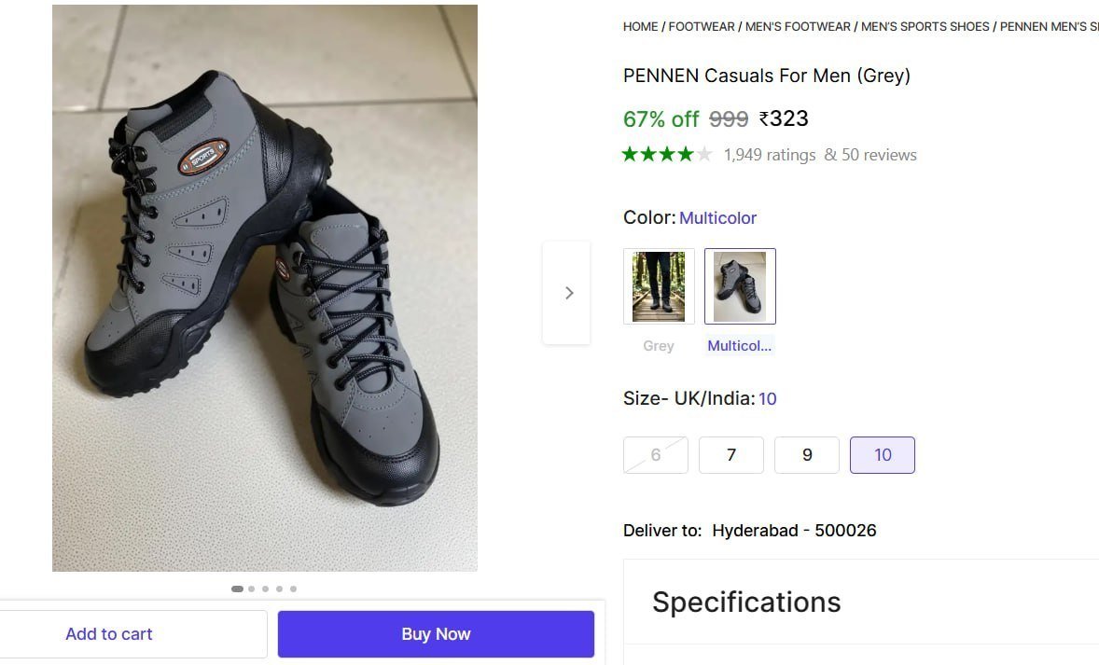Change the Hyderabad delivery location

pos(794,530)
